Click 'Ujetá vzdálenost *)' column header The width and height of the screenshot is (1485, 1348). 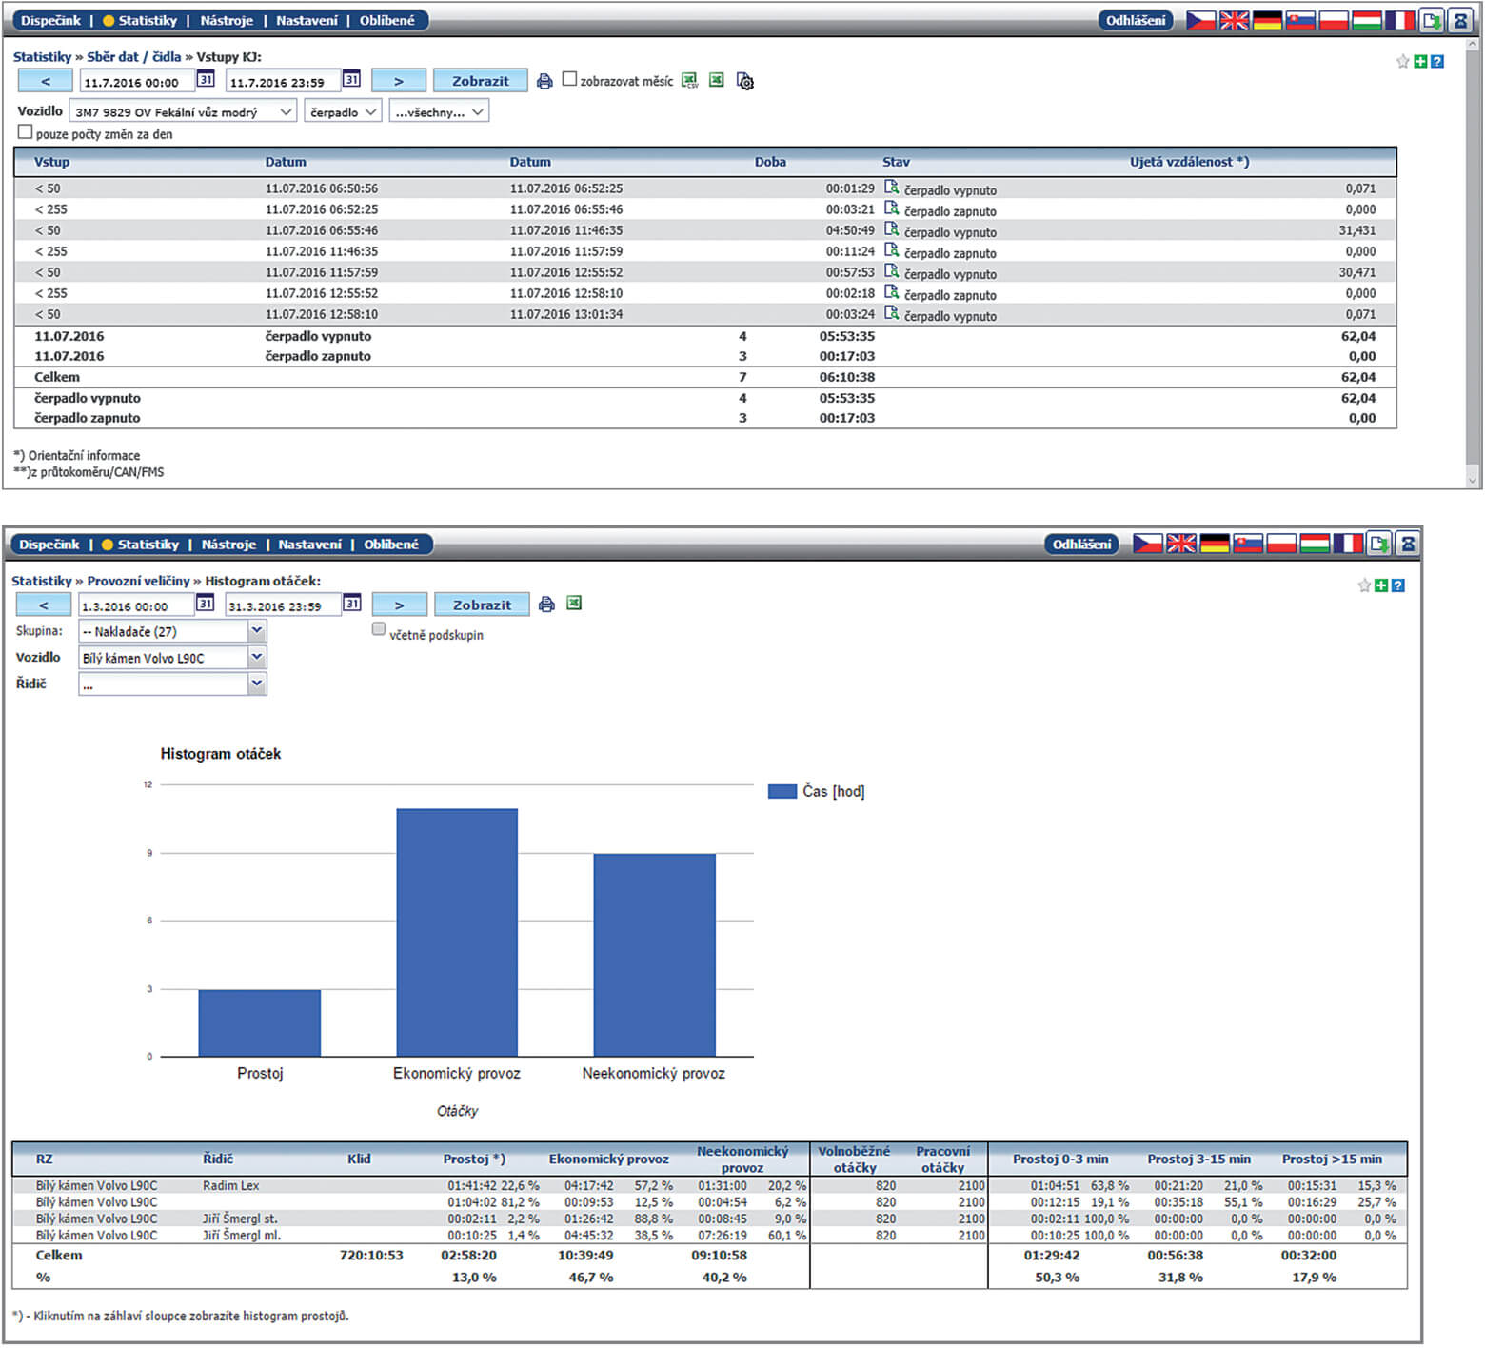click(x=1189, y=162)
